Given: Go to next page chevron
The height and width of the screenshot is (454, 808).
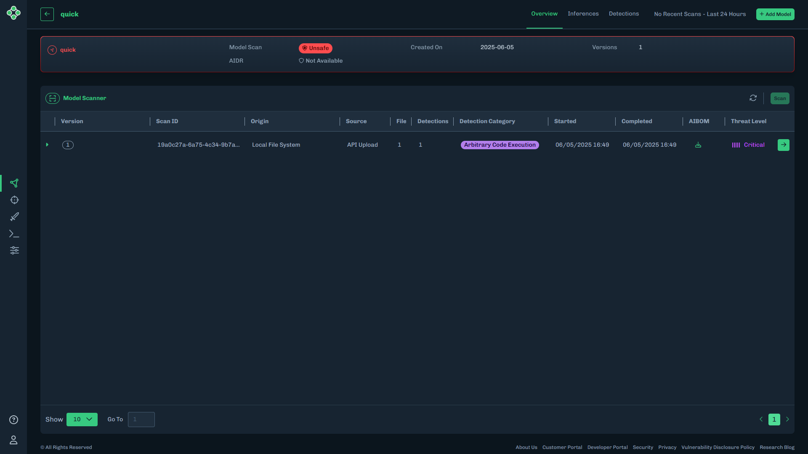Looking at the screenshot, I should pyautogui.click(x=787, y=420).
